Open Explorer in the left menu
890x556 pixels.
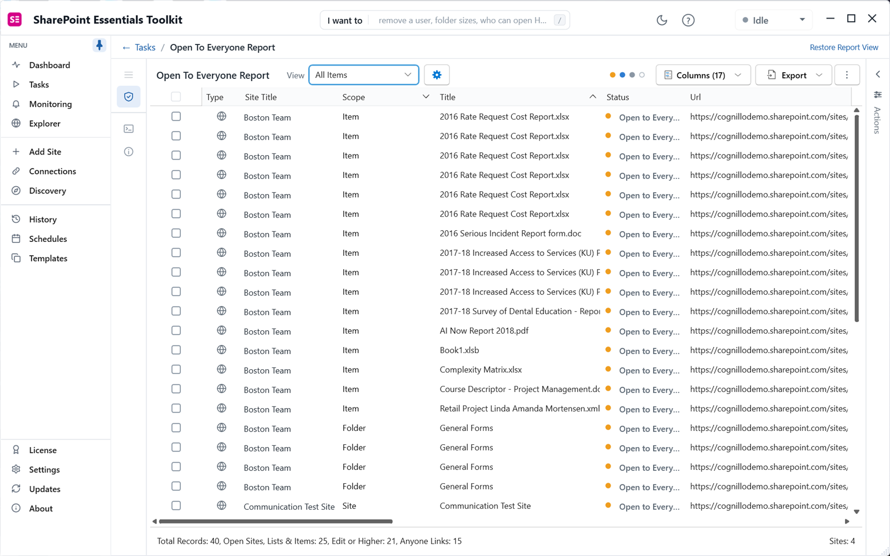point(44,123)
